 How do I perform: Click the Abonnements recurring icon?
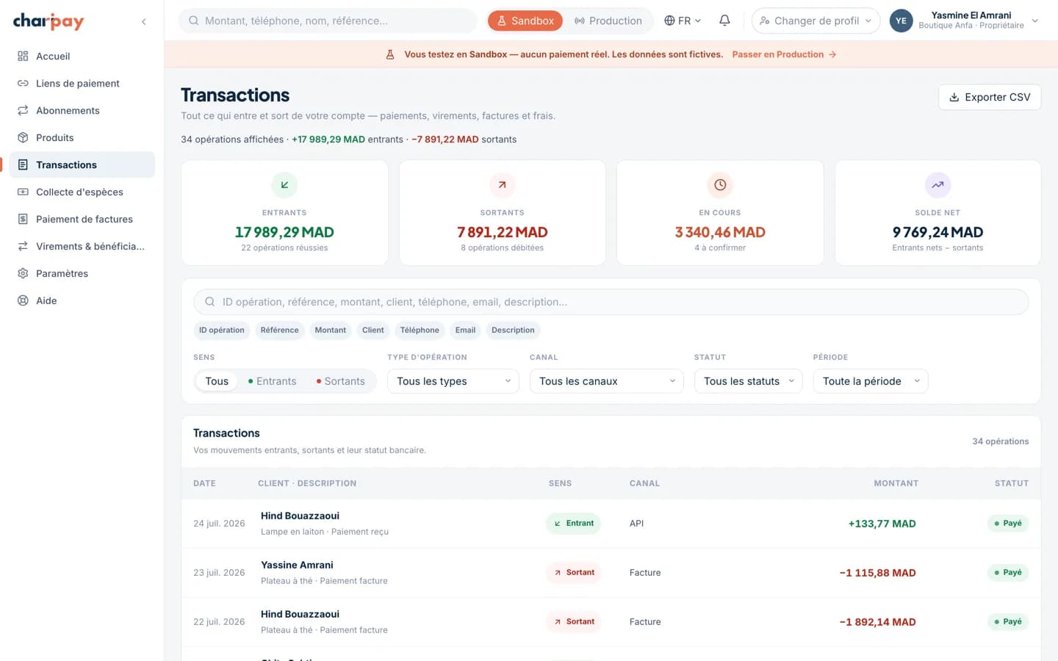click(23, 110)
